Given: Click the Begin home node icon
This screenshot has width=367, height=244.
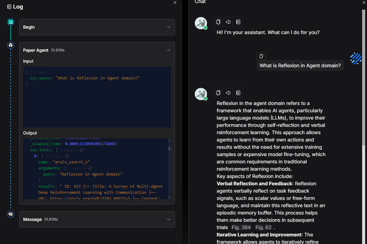Looking at the screenshot, I should point(11,22).
